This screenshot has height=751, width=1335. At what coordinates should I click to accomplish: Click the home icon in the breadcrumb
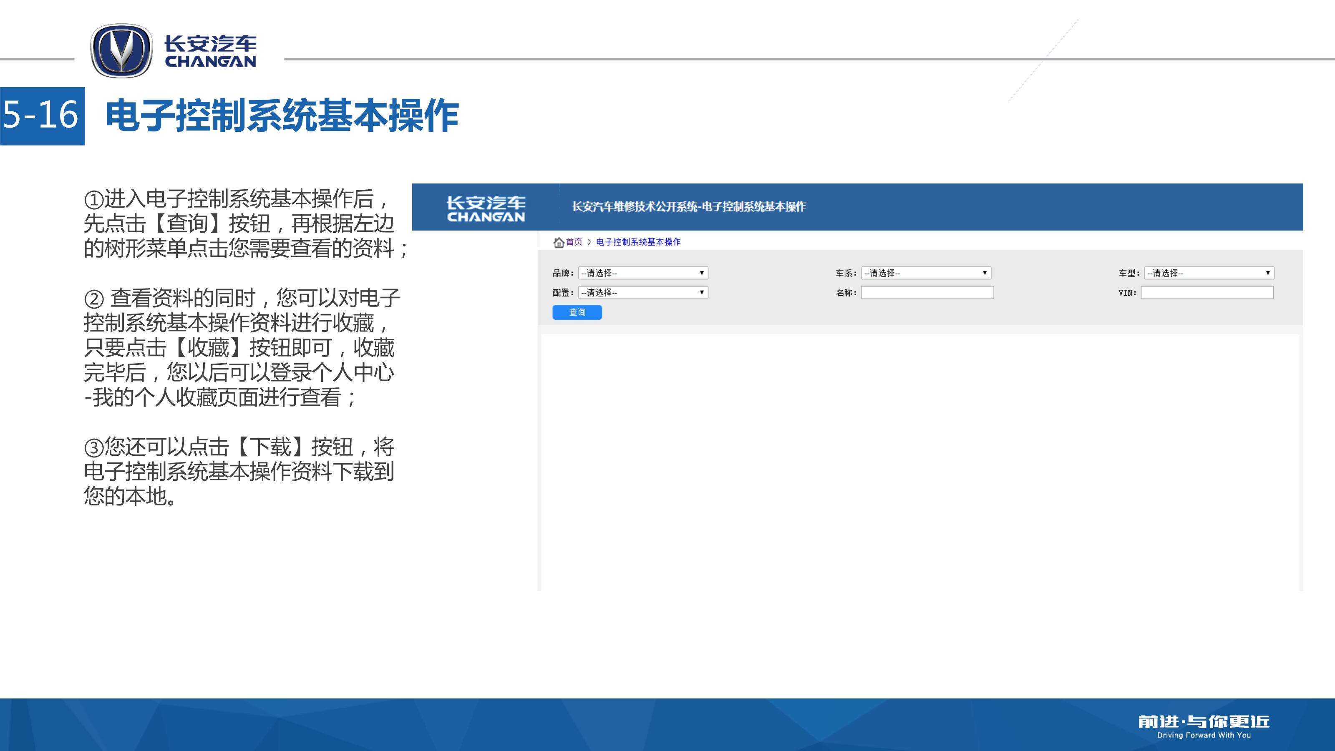[x=558, y=242]
